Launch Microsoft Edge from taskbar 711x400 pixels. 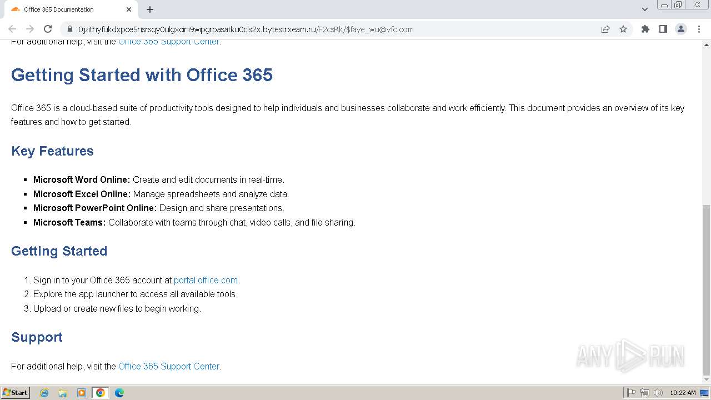click(x=119, y=393)
